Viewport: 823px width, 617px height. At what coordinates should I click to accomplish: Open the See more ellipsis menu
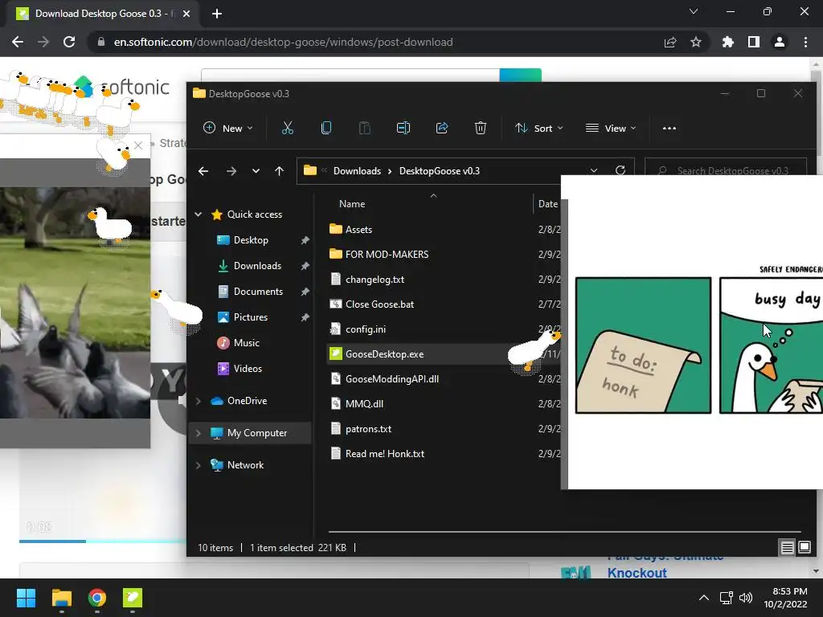pyautogui.click(x=669, y=128)
